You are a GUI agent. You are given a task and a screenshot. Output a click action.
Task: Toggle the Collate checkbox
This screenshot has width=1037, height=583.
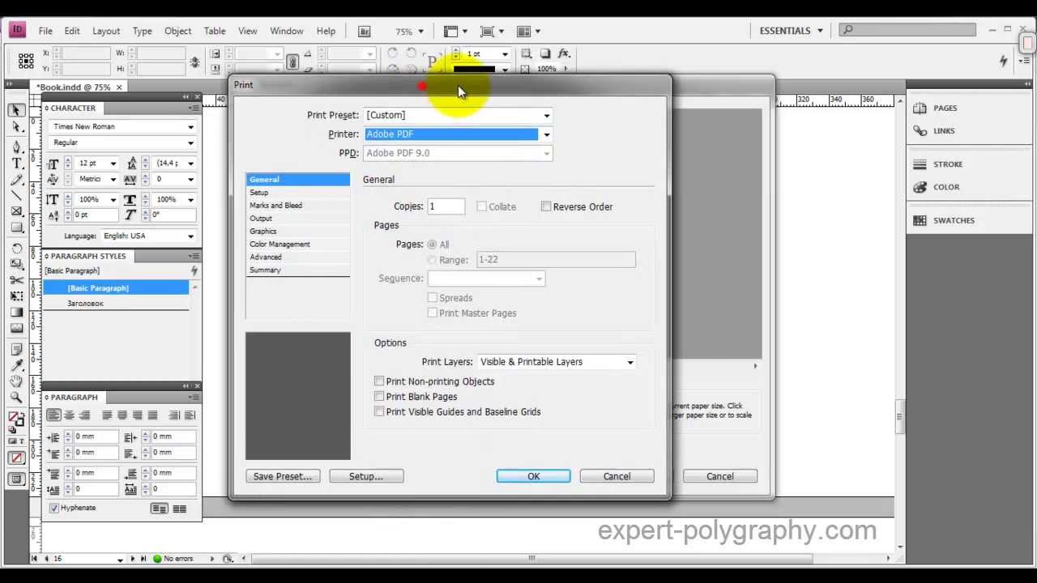click(x=481, y=206)
